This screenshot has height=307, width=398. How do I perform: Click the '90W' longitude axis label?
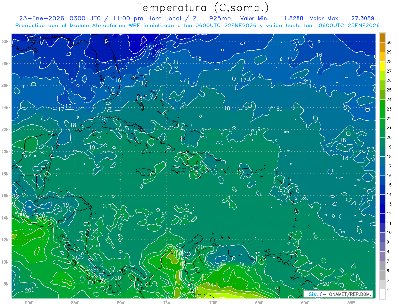(29, 303)
